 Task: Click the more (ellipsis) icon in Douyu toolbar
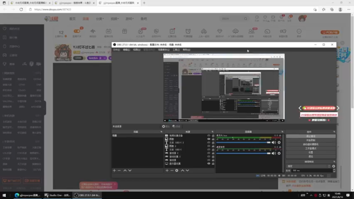299,32
